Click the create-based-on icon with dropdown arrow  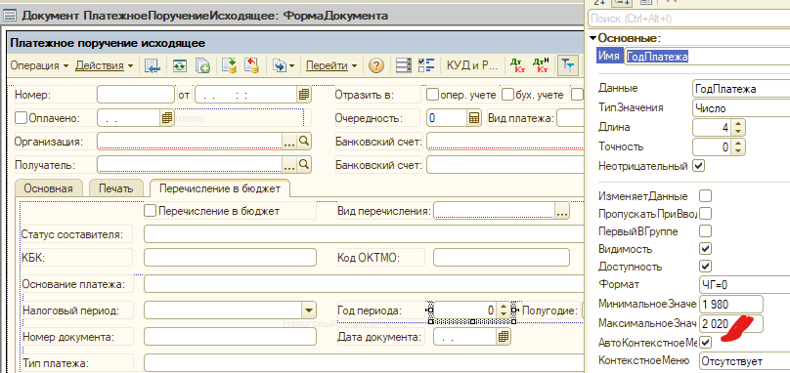pos(284,65)
